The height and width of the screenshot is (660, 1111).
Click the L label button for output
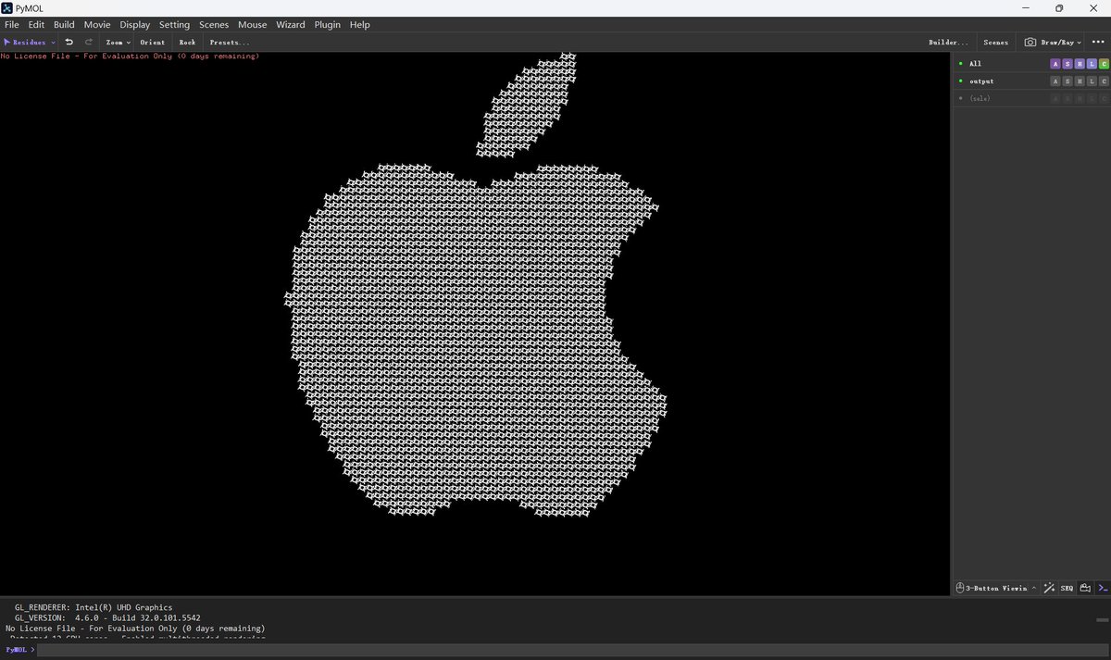pyautogui.click(x=1092, y=81)
